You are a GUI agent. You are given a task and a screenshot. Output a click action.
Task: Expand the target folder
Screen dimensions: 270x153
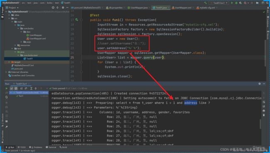point(9,62)
